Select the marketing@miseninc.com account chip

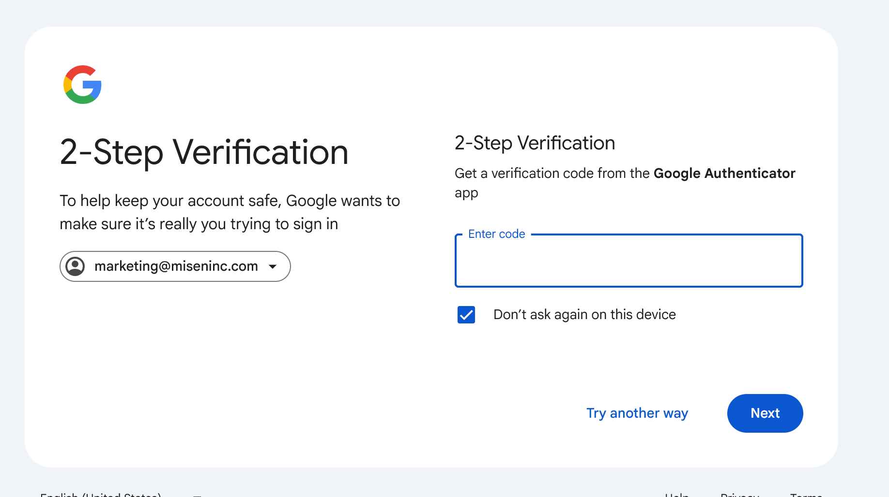175,266
